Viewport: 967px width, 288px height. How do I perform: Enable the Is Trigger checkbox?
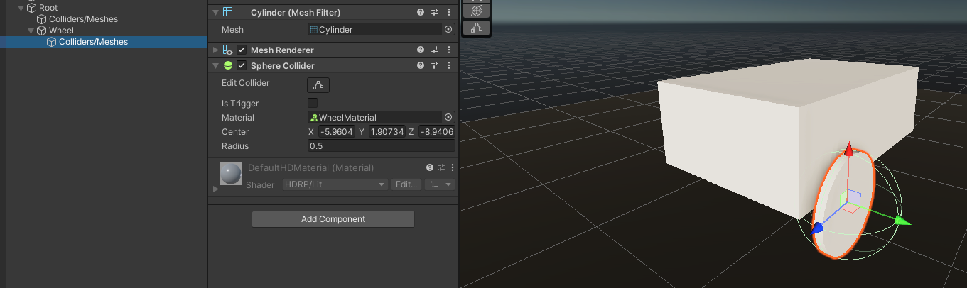tap(313, 104)
